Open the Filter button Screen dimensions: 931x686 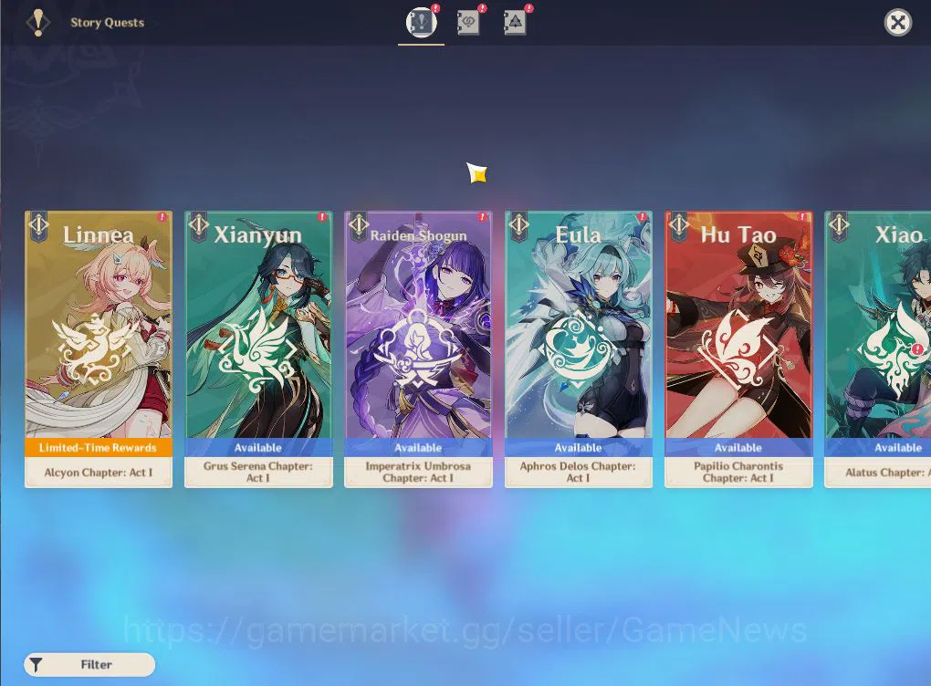coord(89,665)
